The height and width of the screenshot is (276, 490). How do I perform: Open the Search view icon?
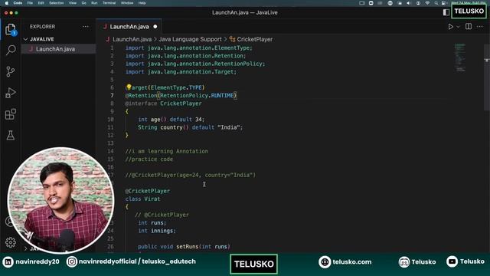[11, 50]
